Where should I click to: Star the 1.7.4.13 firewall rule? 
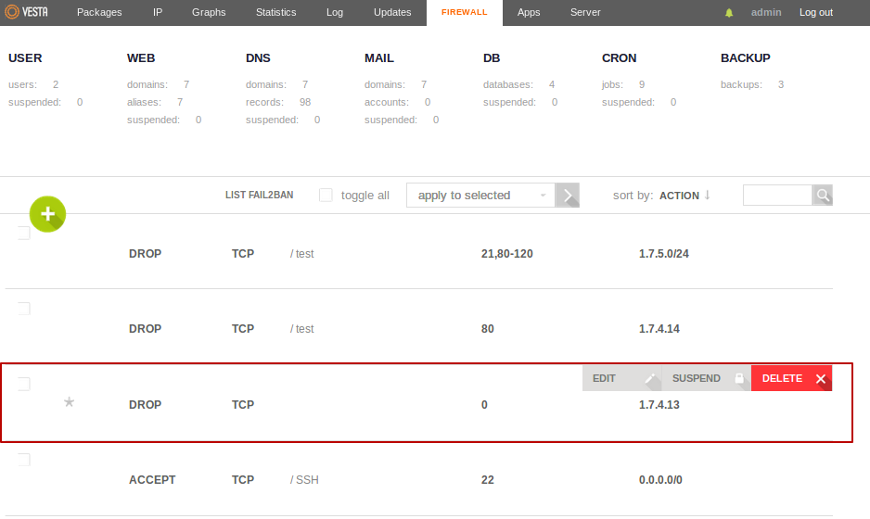69,402
